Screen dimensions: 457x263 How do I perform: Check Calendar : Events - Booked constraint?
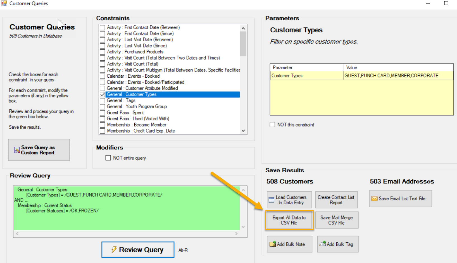(x=103, y=76)
